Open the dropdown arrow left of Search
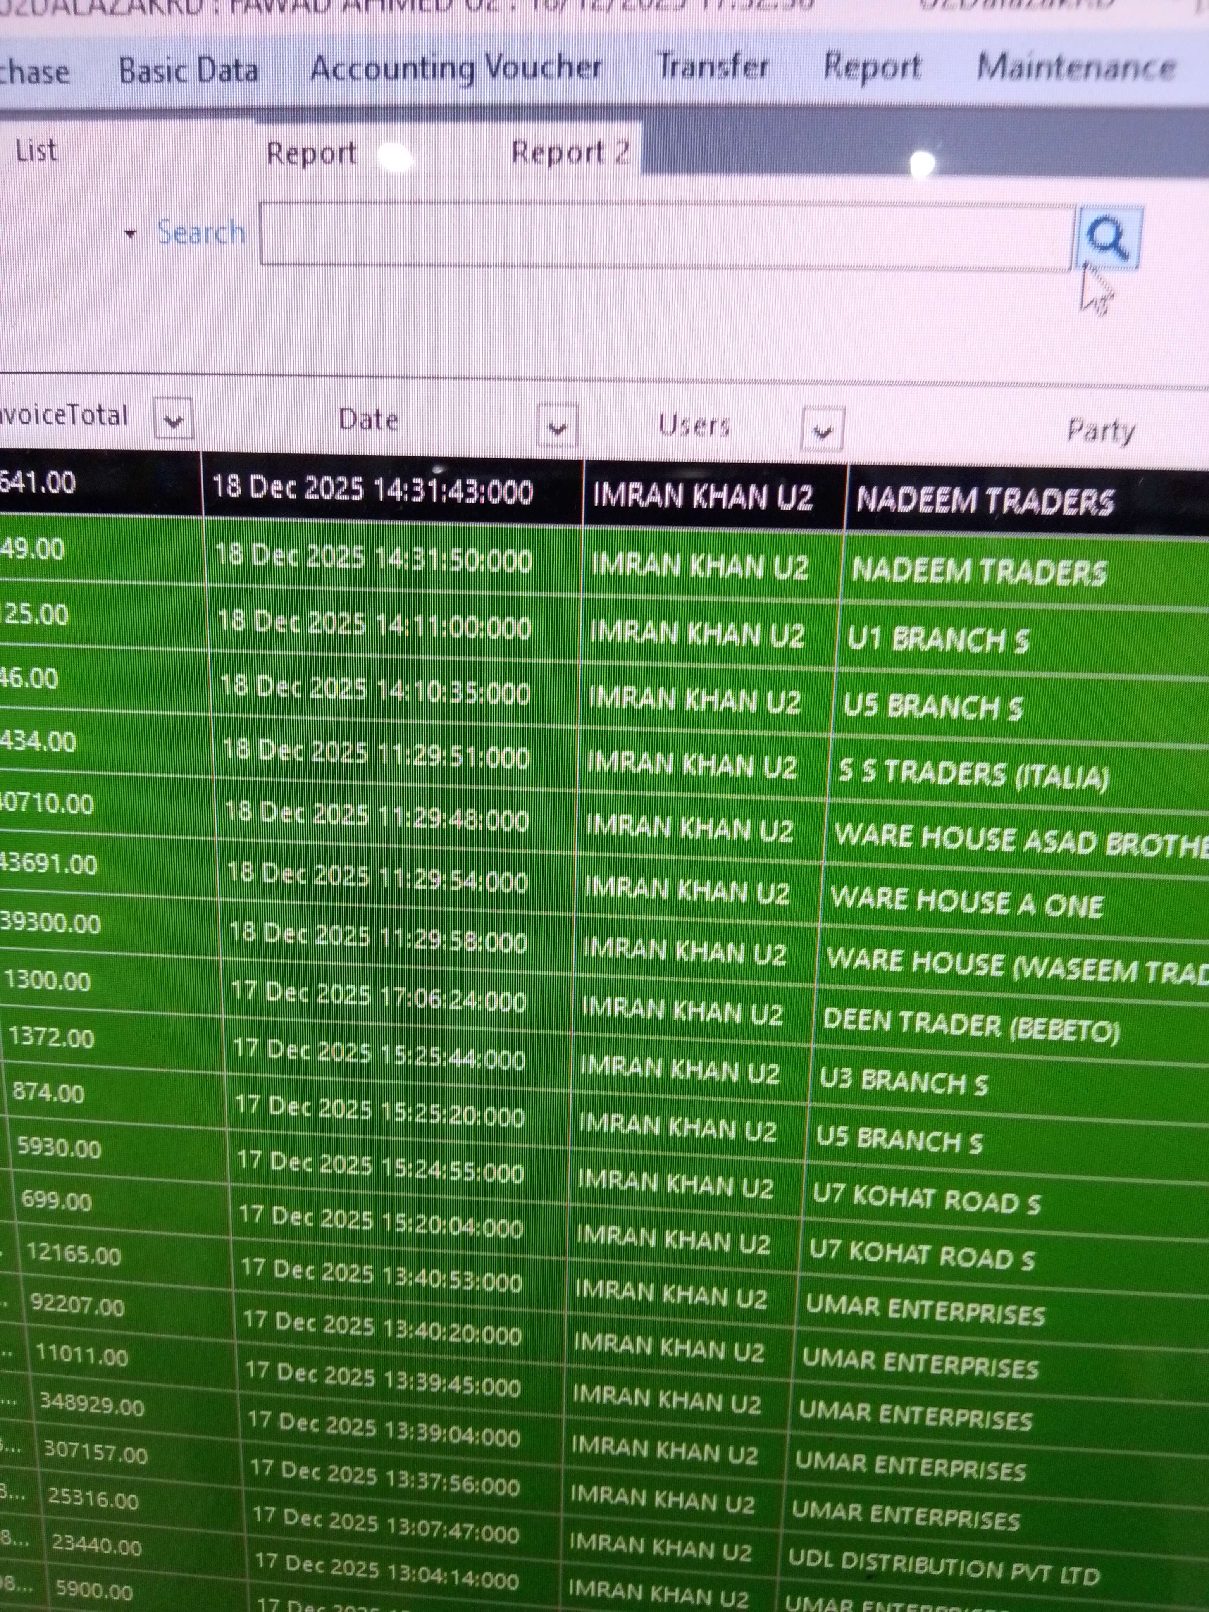 coord(131,234)
